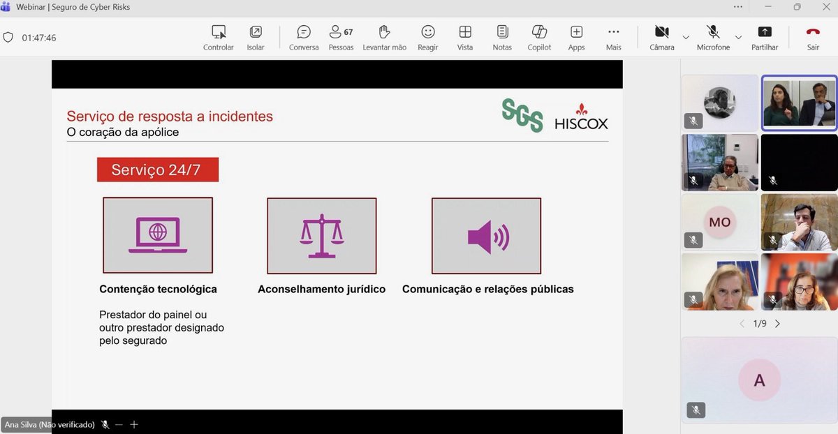Select the black video participant tile
Screen dimensions: 838x434
coord(799,163)
